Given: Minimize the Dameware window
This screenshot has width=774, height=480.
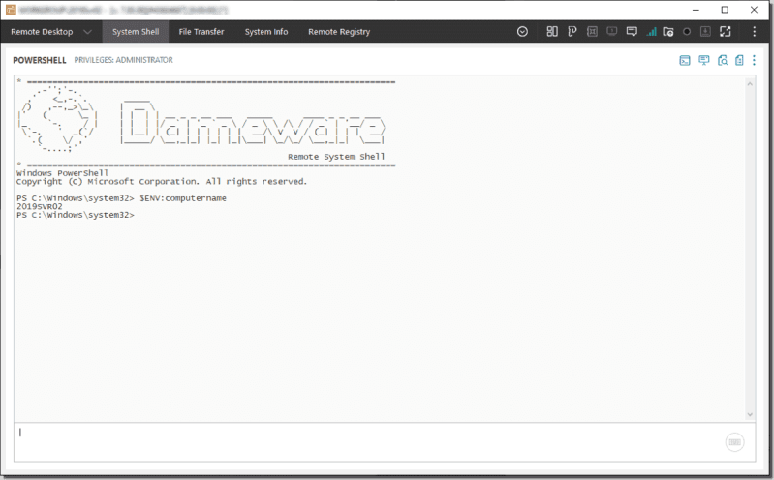Looking at the screenshot, I should [696, 10].
